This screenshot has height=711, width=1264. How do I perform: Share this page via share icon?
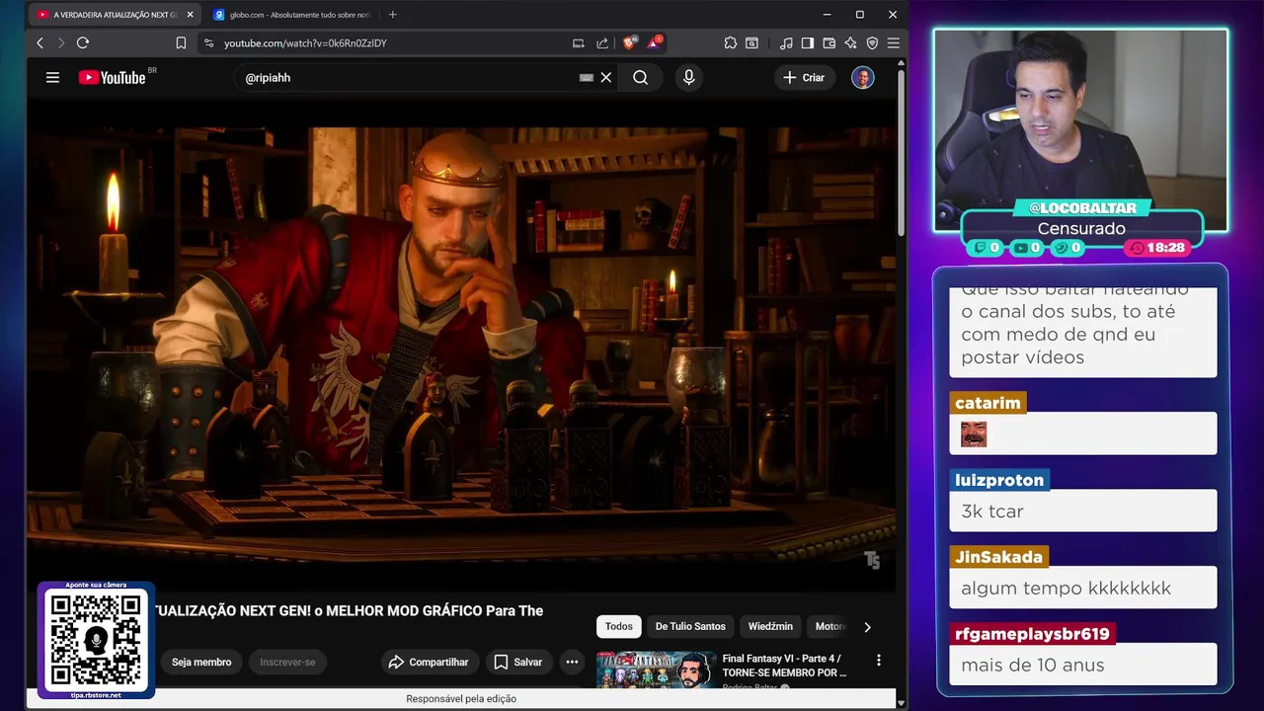[602, 43]
